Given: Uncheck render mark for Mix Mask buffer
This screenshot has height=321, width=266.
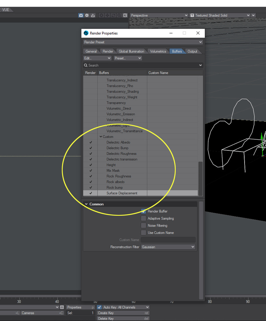Looking at the screenshot, I should click(x=91, y=170).
